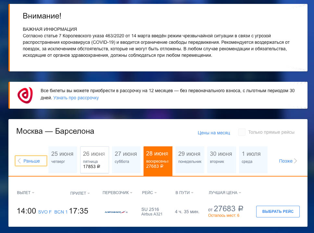Sort flights by Лучшая цена
Image resolution: width=314 pixels, height=233 pixels.
click(x=240, y=193)
